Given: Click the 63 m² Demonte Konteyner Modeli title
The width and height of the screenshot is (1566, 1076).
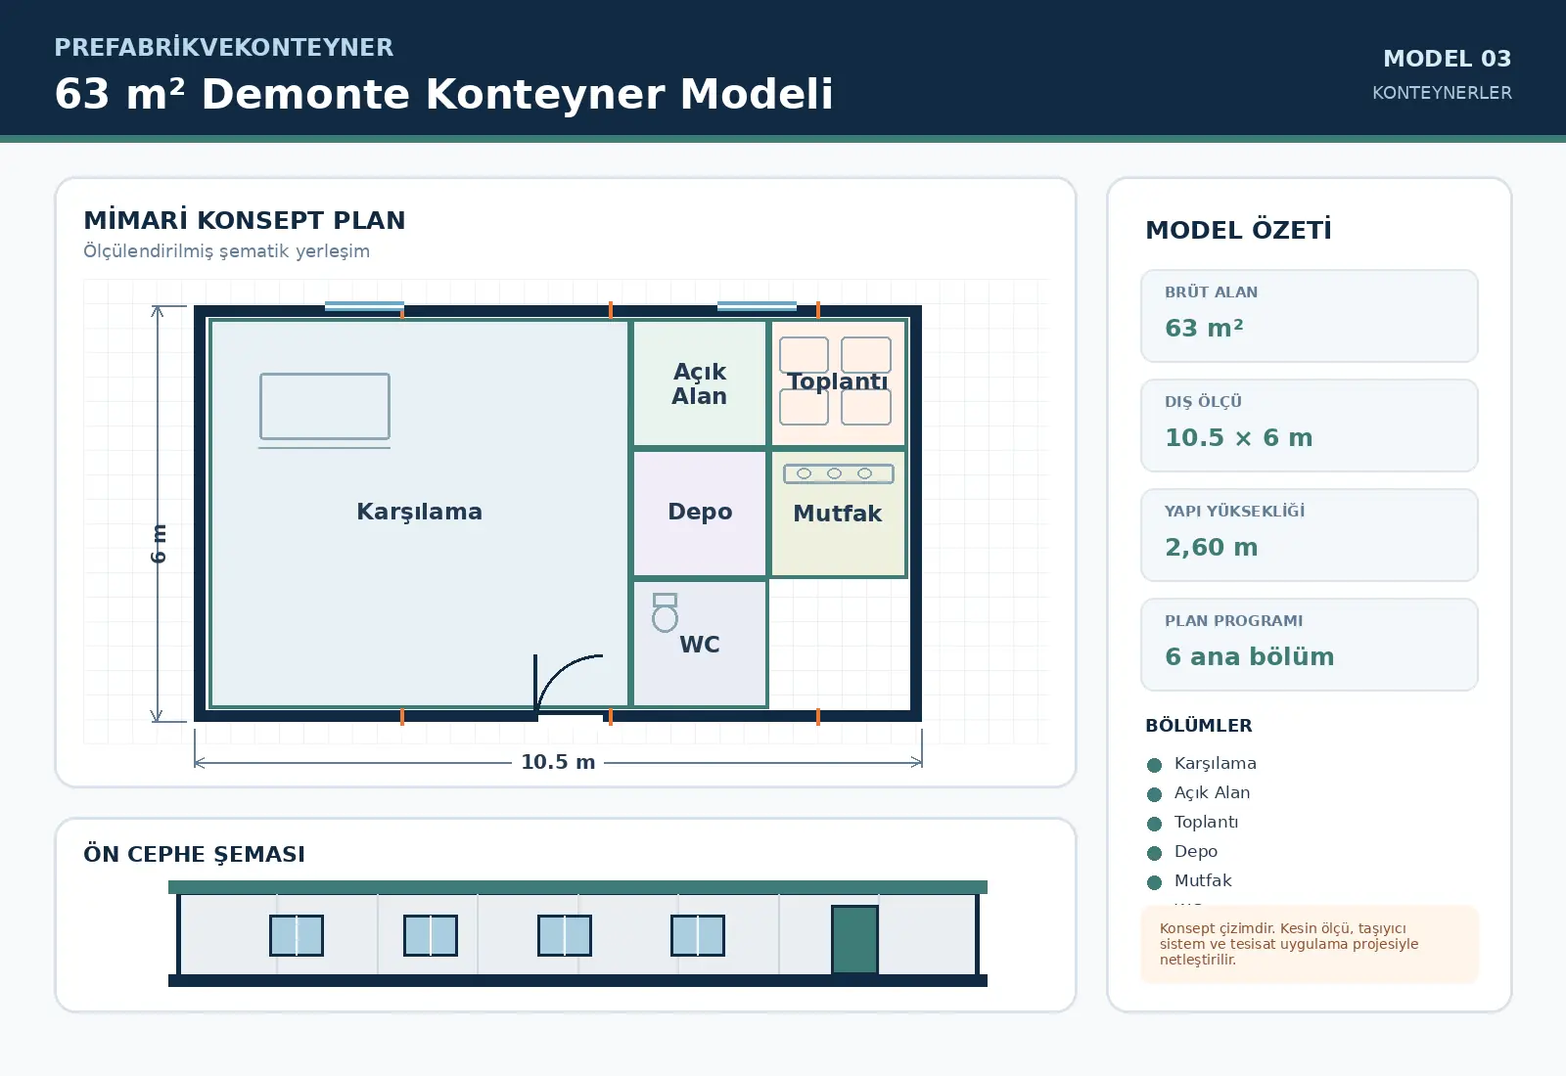Looking at the screenshot, I should (x=444, y=94).
